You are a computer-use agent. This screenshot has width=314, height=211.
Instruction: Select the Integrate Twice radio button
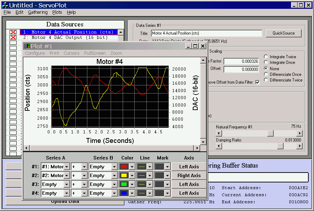[266, 57]
